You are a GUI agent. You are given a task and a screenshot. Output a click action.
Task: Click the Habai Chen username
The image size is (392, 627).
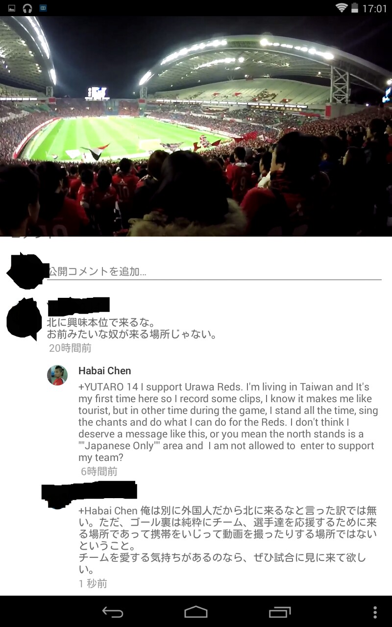click(105, 371)
